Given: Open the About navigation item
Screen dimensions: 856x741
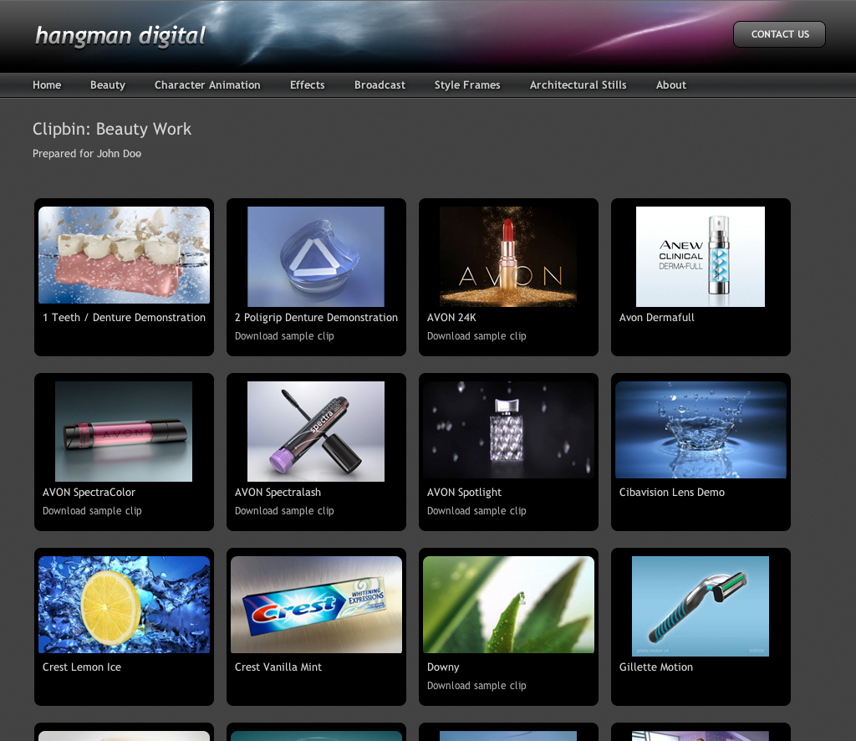Looking at the screenshot, I should (x=671, y=85).
